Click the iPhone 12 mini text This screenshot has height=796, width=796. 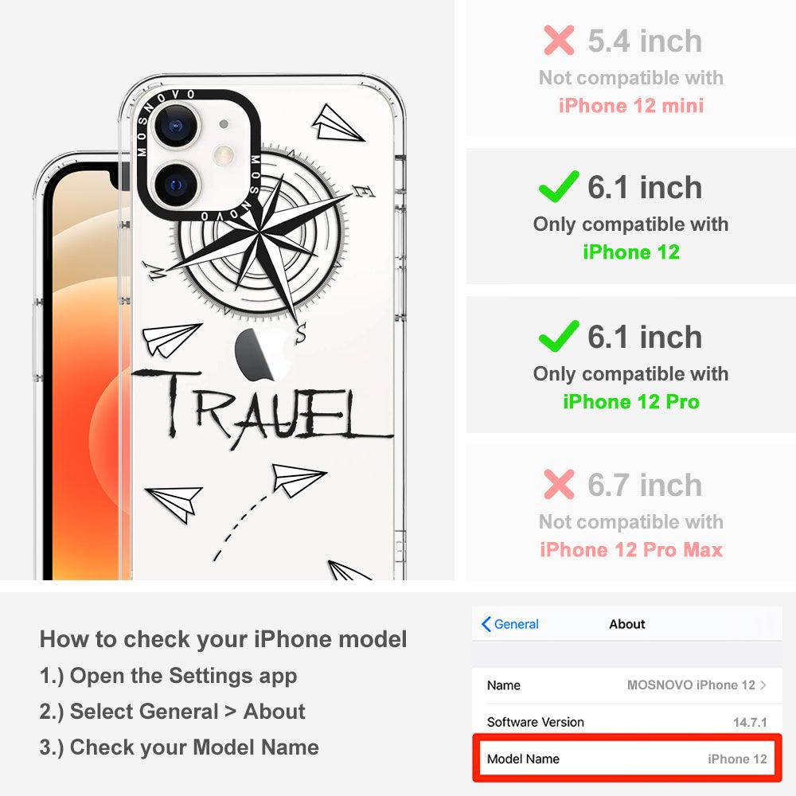(x=631, y=106)
